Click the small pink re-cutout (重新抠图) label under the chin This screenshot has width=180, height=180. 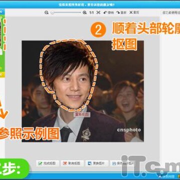(x=82, y=114)
